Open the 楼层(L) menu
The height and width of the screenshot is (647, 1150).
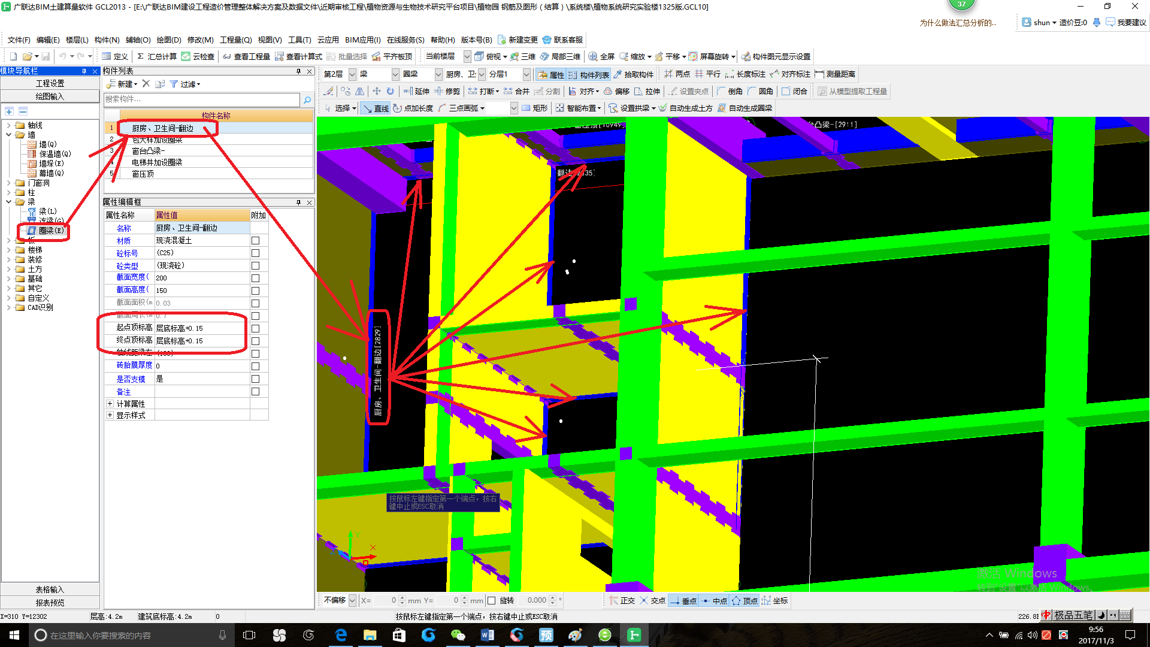77,40
